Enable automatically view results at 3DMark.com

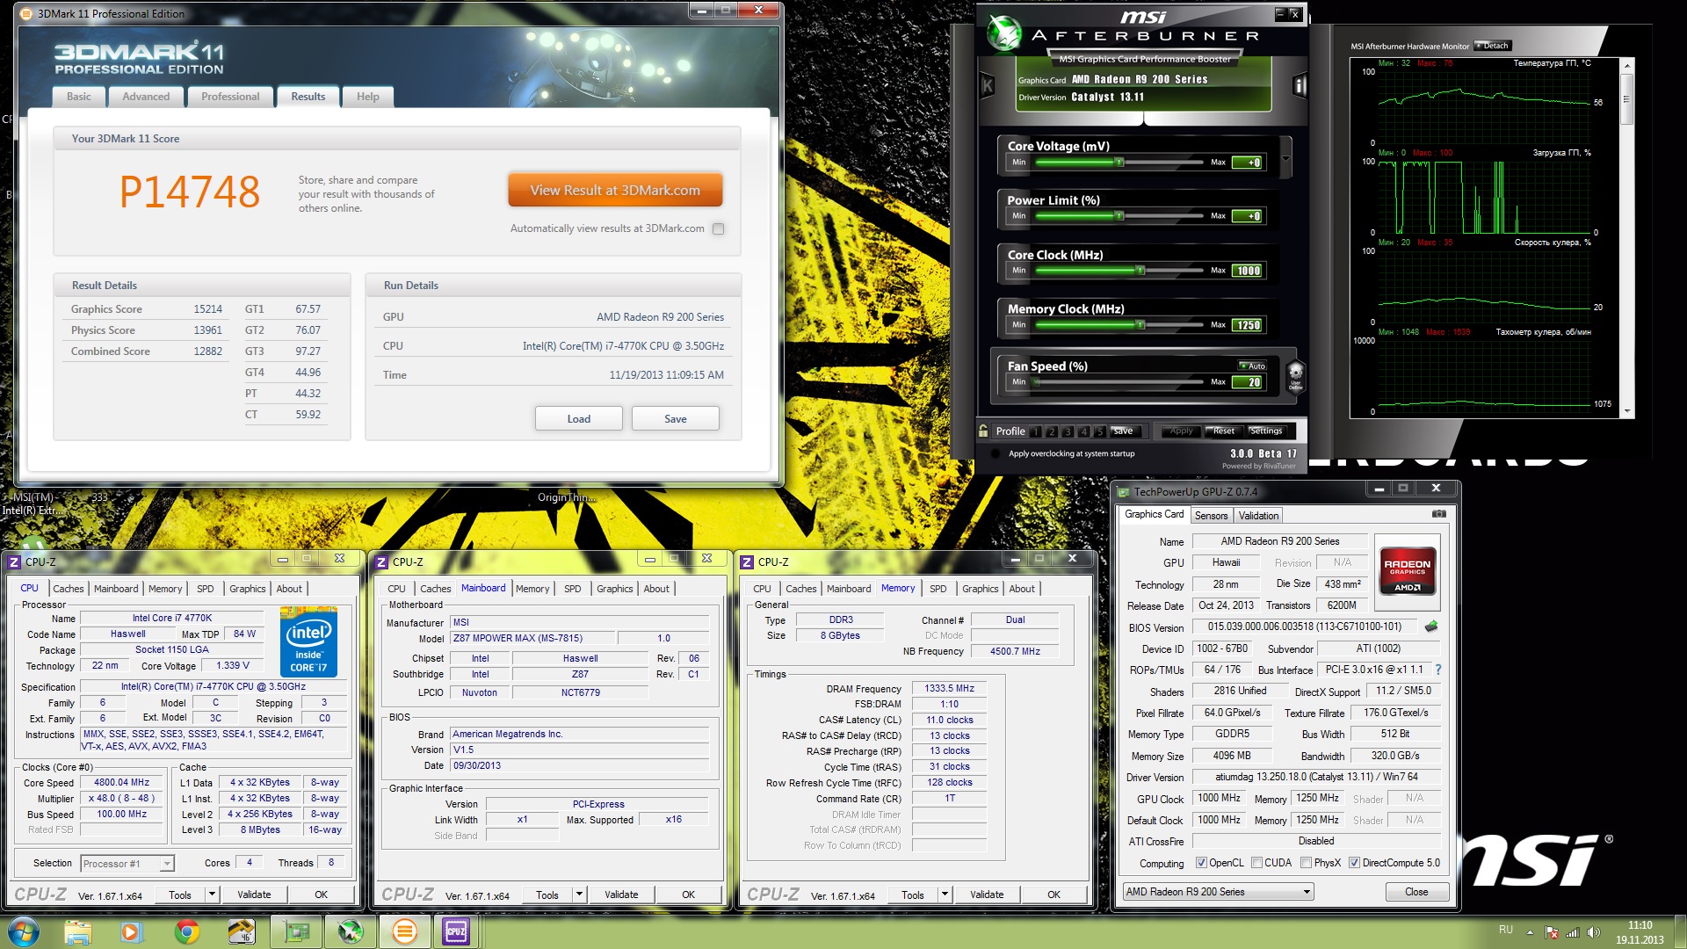tap(719, 228)
